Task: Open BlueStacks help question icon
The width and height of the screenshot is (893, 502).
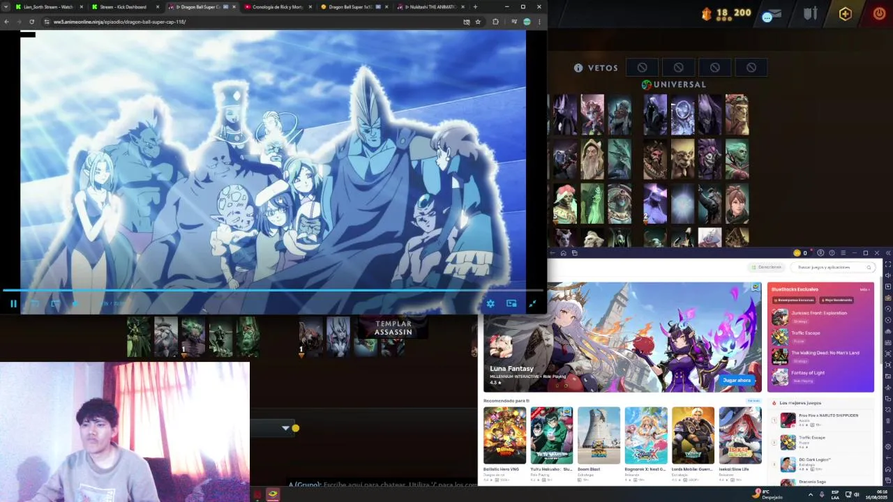Action: pyautogui.click(x=832, y=253)
